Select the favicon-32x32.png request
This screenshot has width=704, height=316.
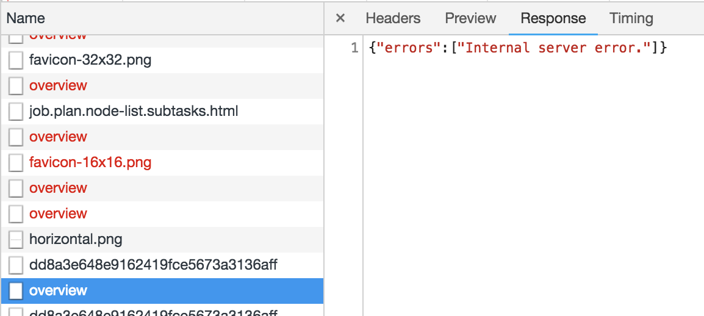coord(90,60)
